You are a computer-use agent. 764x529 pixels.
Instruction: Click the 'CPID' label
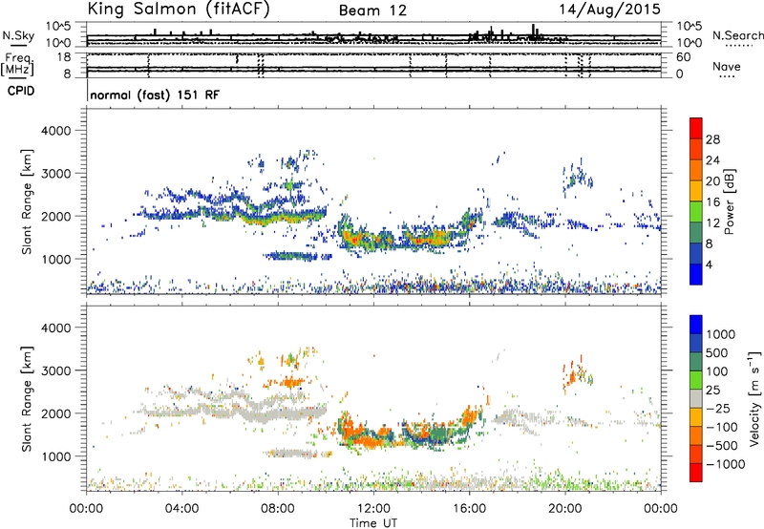click(x=21, y=91)
